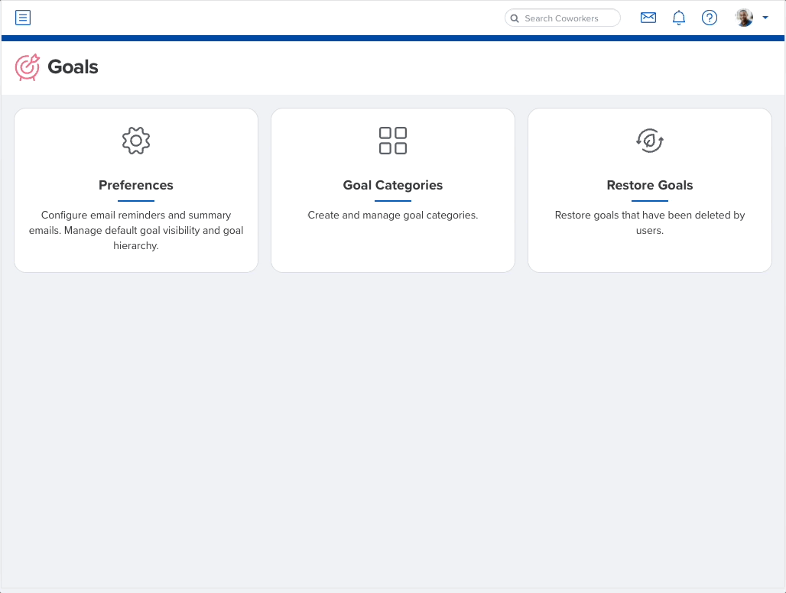Open the Goal Categories card title
Viewport: 786px width, 593px height.
pos(393,185)
